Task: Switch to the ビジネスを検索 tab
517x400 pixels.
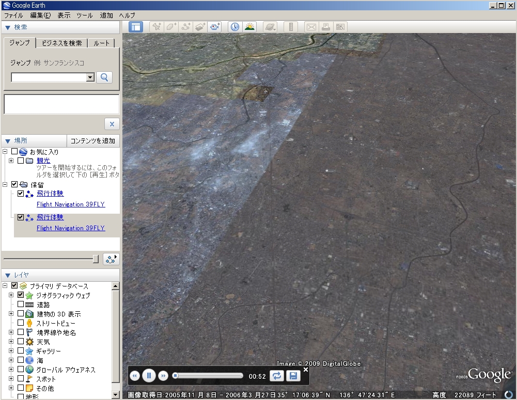Action: pyautogui.click(x=61, y=43)
